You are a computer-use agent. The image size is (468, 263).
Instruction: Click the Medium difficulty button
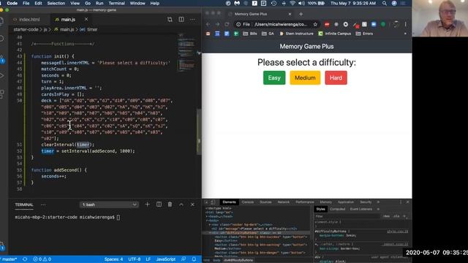[x=305, y=78]
